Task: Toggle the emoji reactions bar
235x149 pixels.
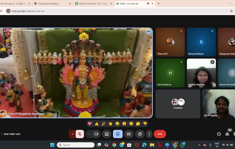Action: coord(117,134)
